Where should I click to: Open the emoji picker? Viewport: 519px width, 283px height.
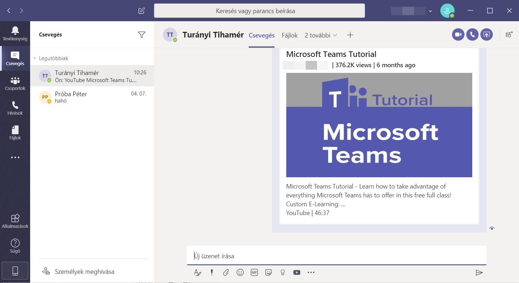pos(240,272)
